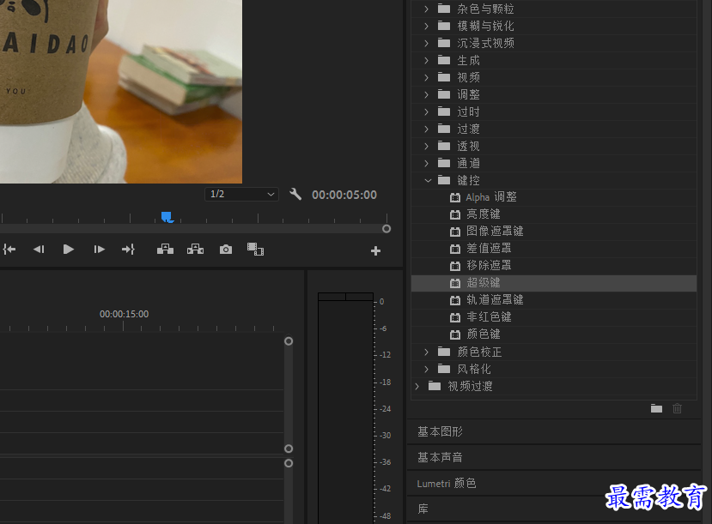Expand the 生成 folder
This screenshot has height=524, width=712.
coord(426,60)
